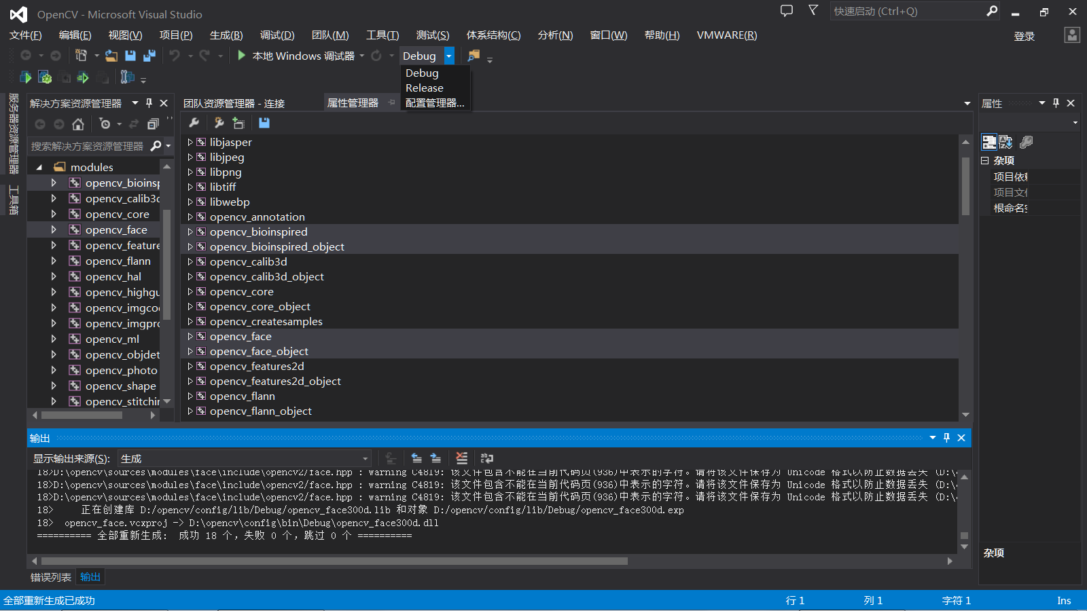The height and width of the screenshot is (611, 1087).
Task: Click the home icon in Solution Explorer
Action: pyautogui.click(x=78, y=124)
